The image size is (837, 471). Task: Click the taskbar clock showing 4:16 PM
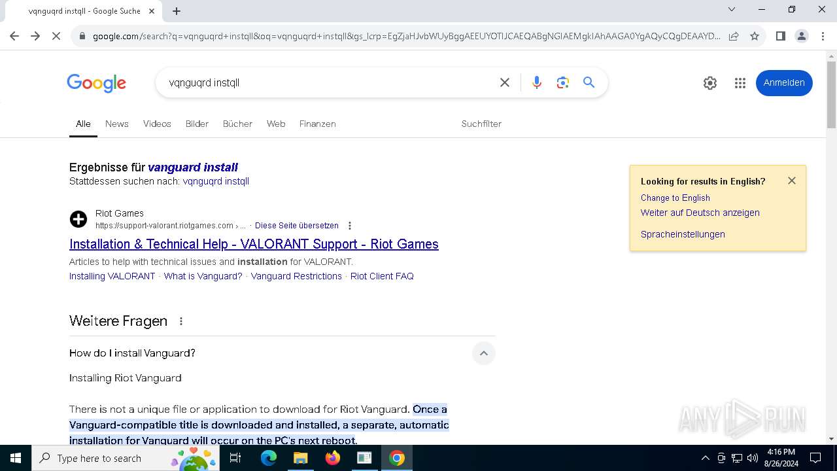(x=781, y=458)
